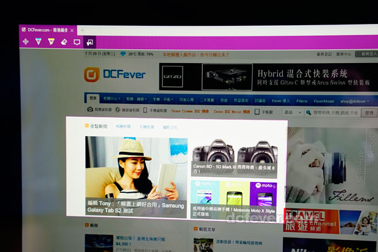Click the Fillens promo banner on the right

332,166
